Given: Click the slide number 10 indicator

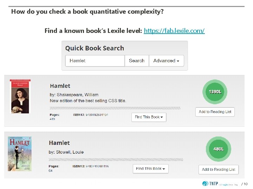Looking at the screenshot, I should (245, 184).
